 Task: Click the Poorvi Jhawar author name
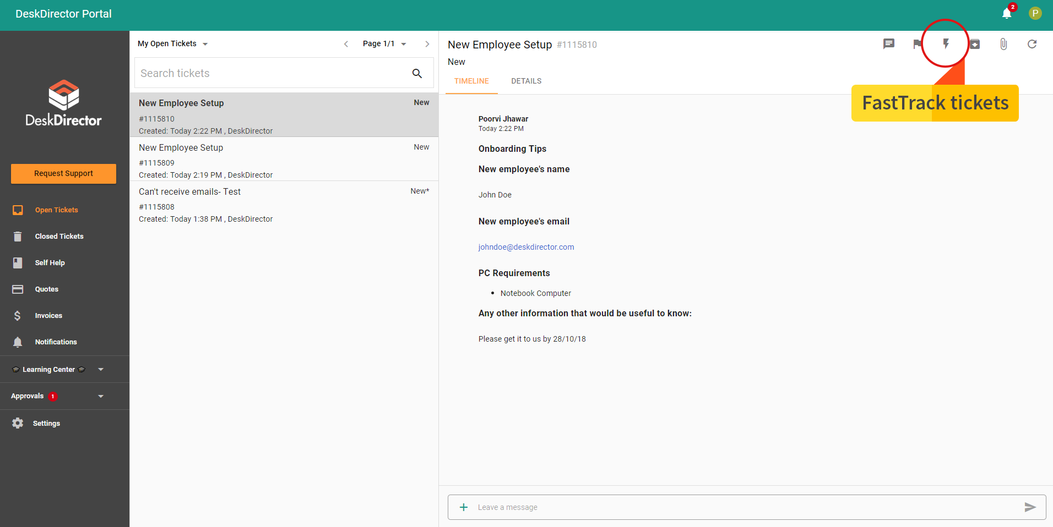pyautogui.click(x=503, y=119)
